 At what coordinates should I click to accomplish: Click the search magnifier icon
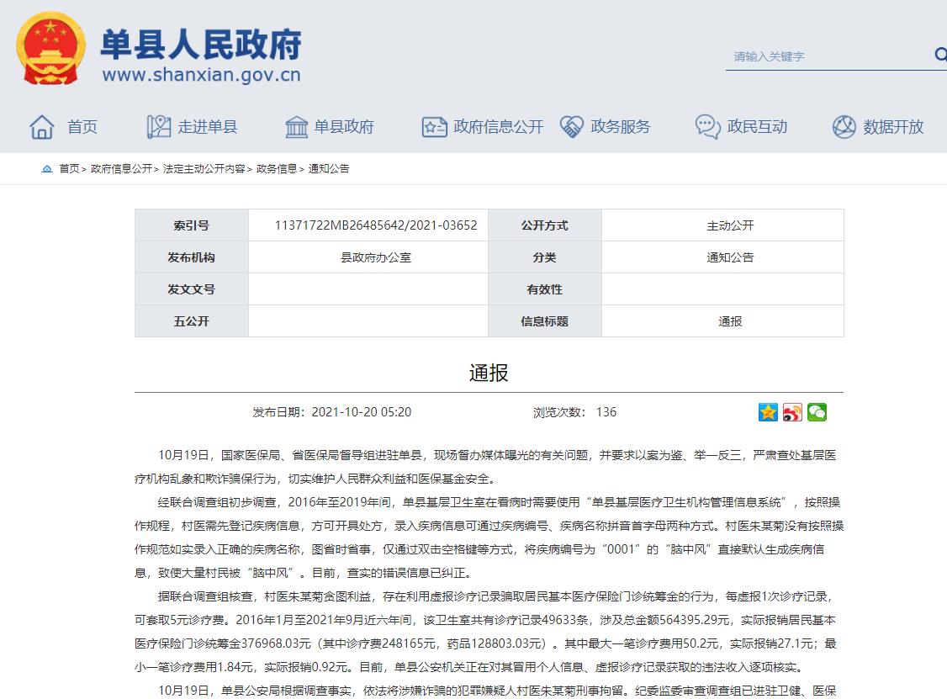tap(939, 56)
